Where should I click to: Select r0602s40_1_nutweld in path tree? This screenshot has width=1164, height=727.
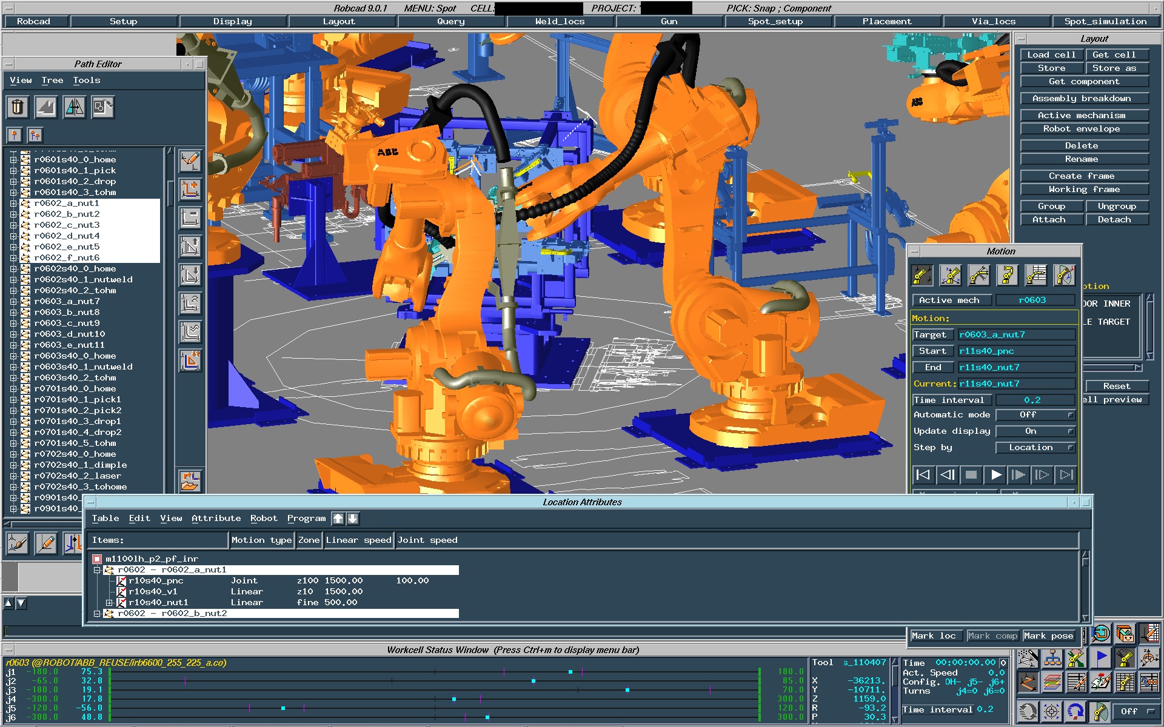coord(83,280)
